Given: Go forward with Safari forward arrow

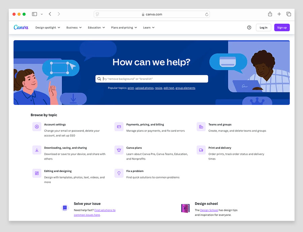Looking at the screenshot, I should (59, 14).
